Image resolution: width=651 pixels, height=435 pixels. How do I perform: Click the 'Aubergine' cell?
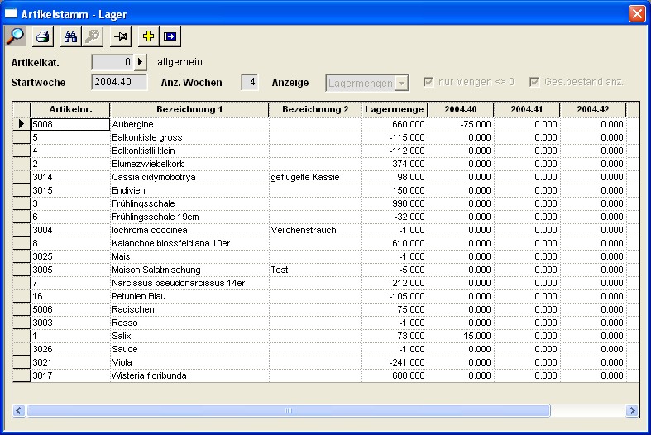coord(189,124)
